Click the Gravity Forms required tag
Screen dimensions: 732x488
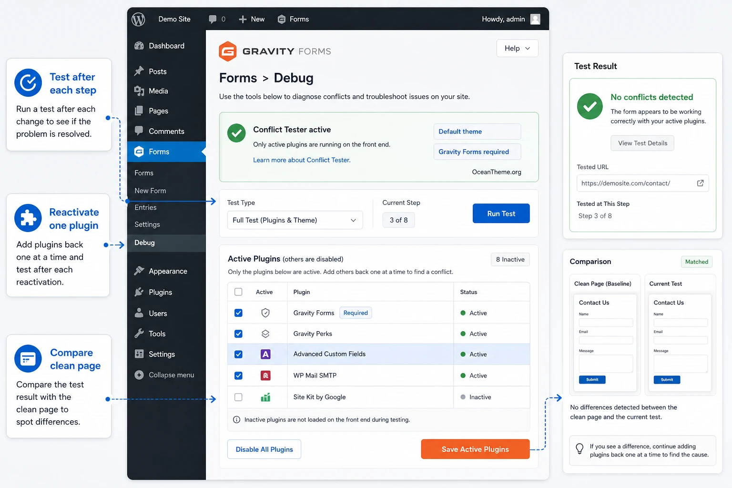pyautogui.click(x=477, y=152)
